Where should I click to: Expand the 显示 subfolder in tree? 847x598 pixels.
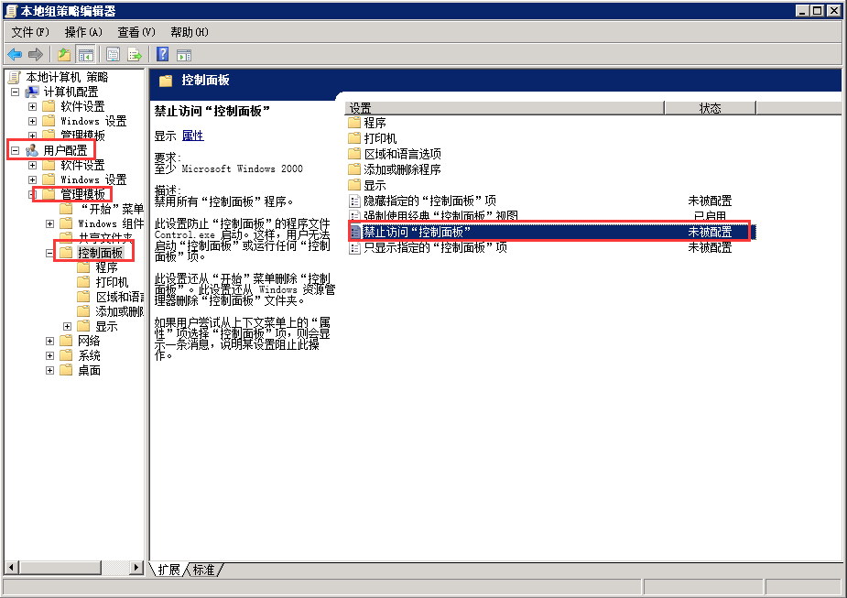[68, 326]
